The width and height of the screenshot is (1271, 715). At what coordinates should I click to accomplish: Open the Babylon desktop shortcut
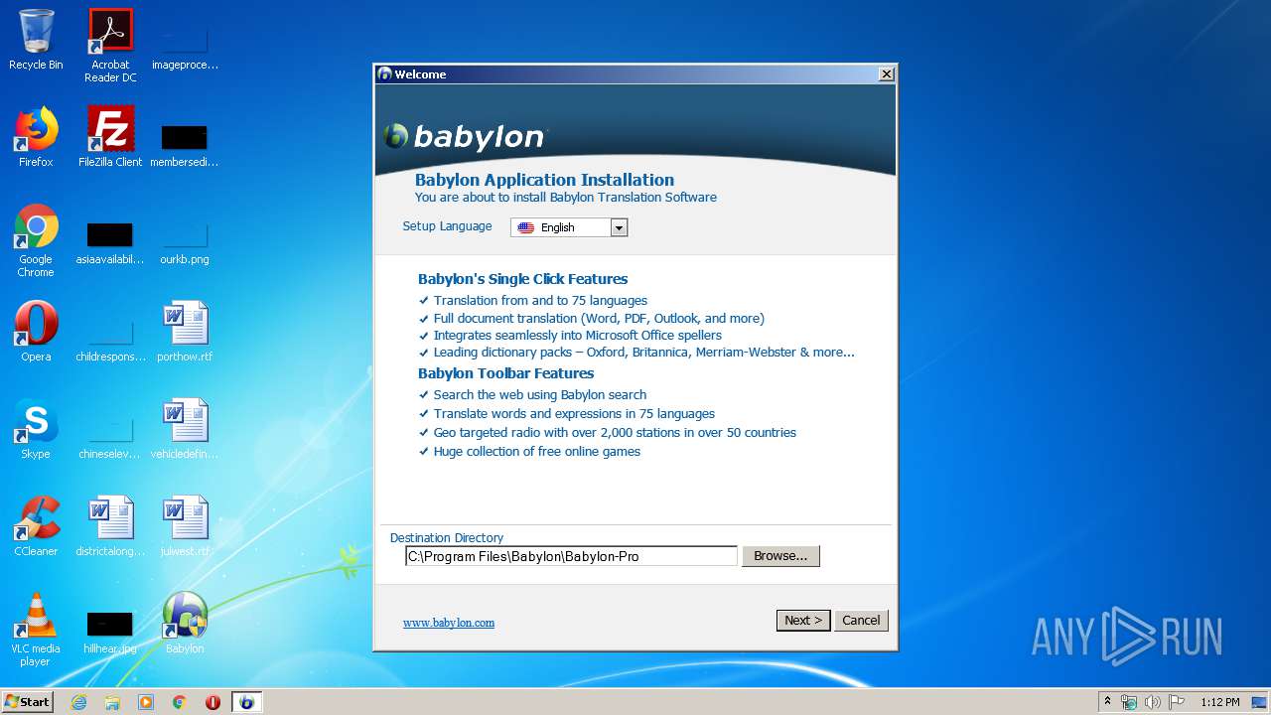tap(185, 624)
